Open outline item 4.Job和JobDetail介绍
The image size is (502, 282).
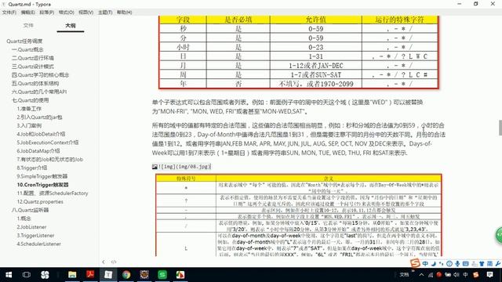[41, 134]
